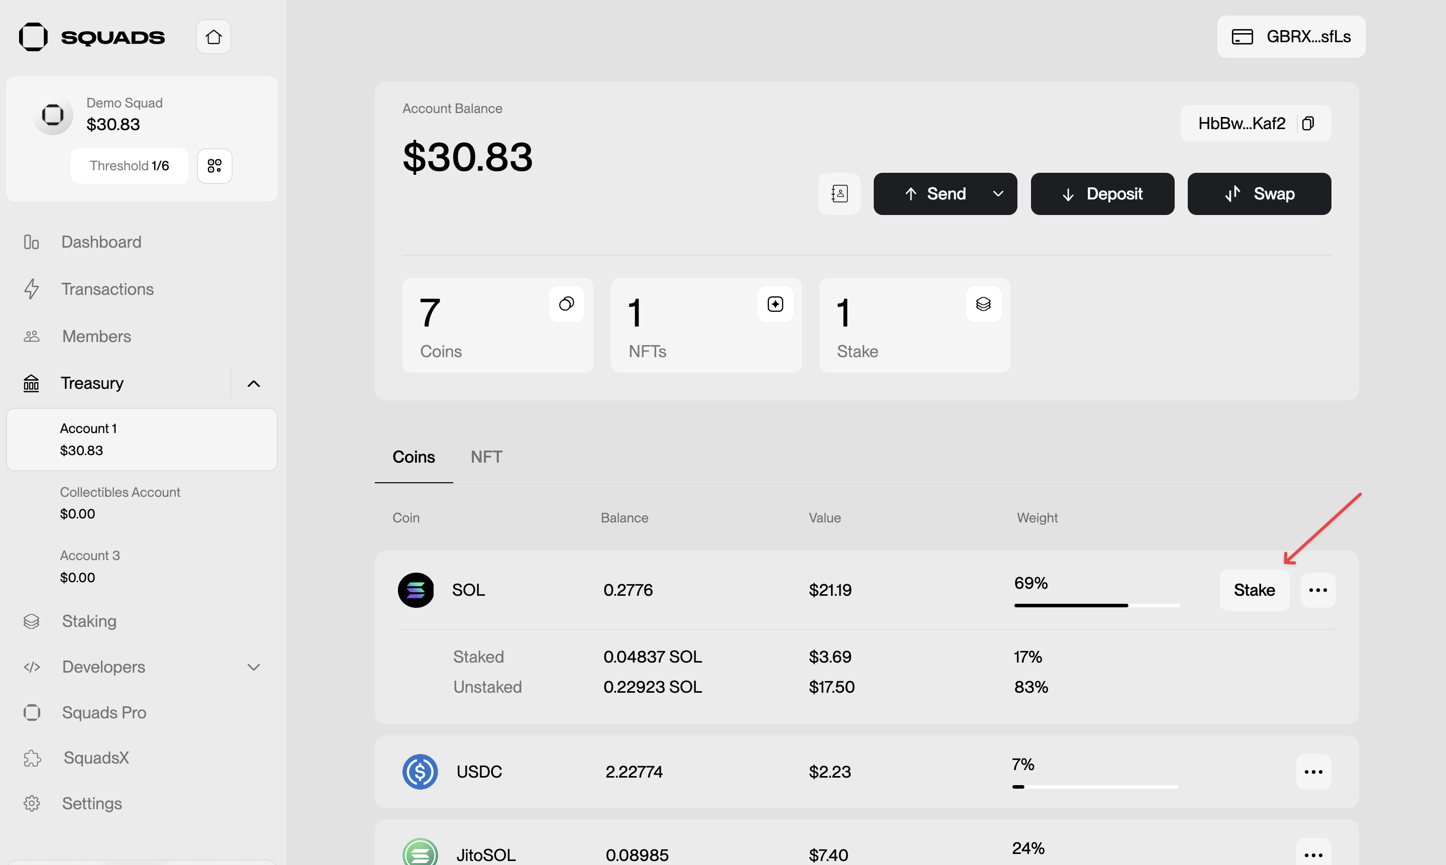The height and width of the screenshot is (865, 1446).
Task: Click the SquadsX puzzle icon
Action: [x=32, y=758]
